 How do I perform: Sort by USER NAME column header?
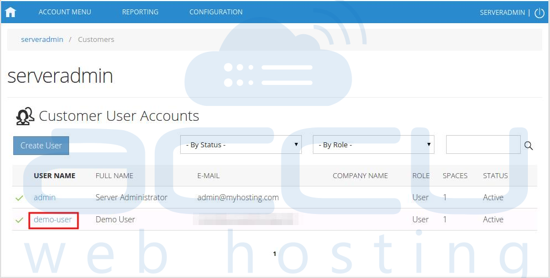click(54, 176)
